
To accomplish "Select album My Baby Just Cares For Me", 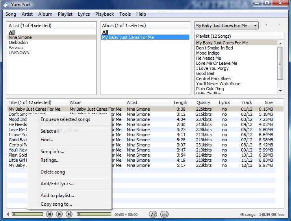I will (x=145, y=37).
